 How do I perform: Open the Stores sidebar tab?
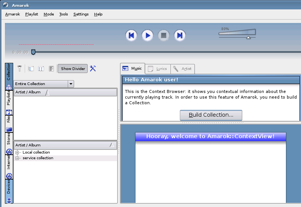[x=9, y=144]
